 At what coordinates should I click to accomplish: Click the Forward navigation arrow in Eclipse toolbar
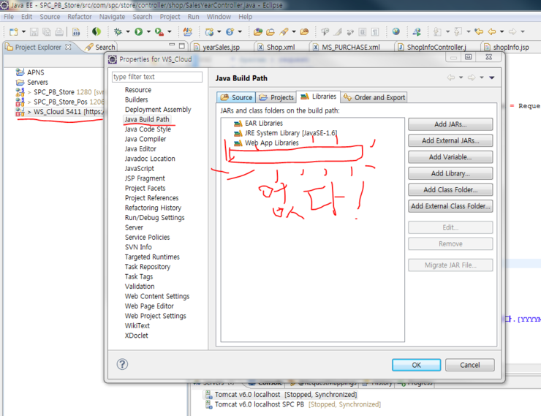[x=512, y=31]
